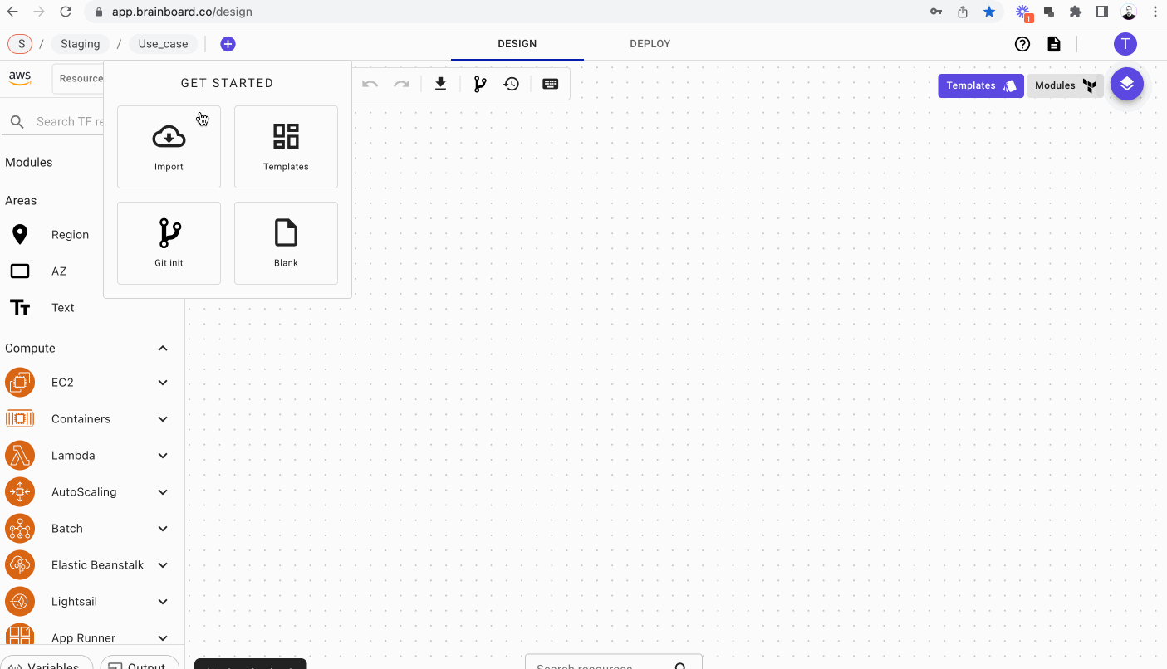Expand the Batch category chevron
The height and width of the screenshot is (669, 1167).
pyautogui.click(x=163, y=529)
